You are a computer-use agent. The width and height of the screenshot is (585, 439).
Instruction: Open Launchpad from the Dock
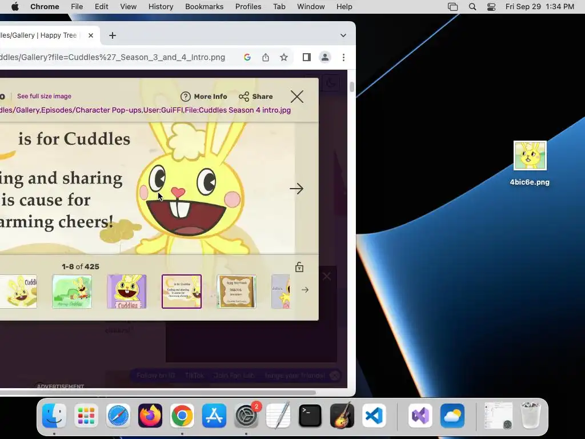86,416
